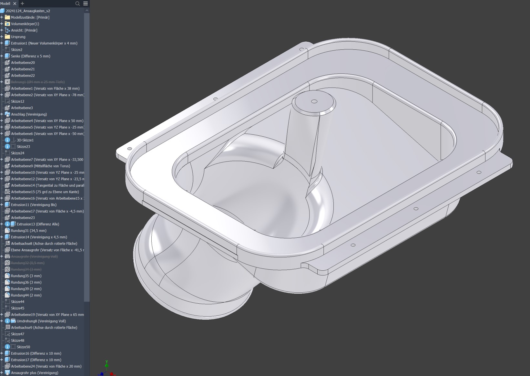This screenshot has width=530, height=376.
Task: Click the small hole on the cylindrical boss
Action: point(314,101)
